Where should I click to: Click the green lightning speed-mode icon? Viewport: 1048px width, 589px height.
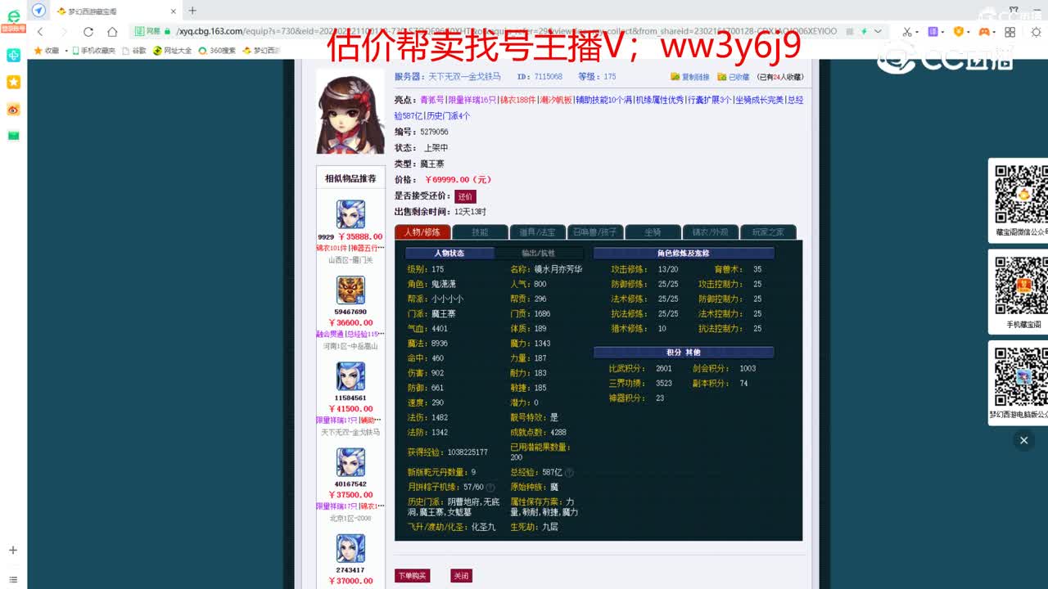tap(863, 31)
